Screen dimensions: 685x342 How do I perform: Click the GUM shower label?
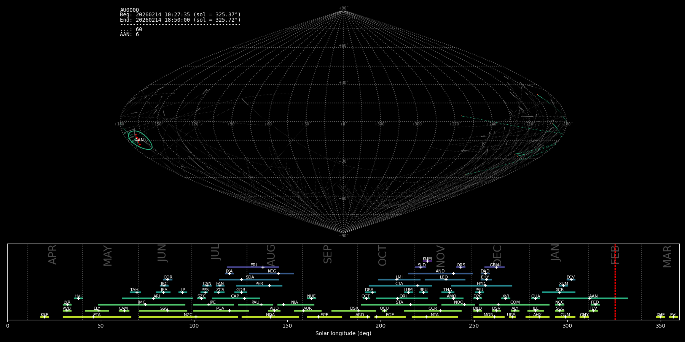tap(565, 315)
